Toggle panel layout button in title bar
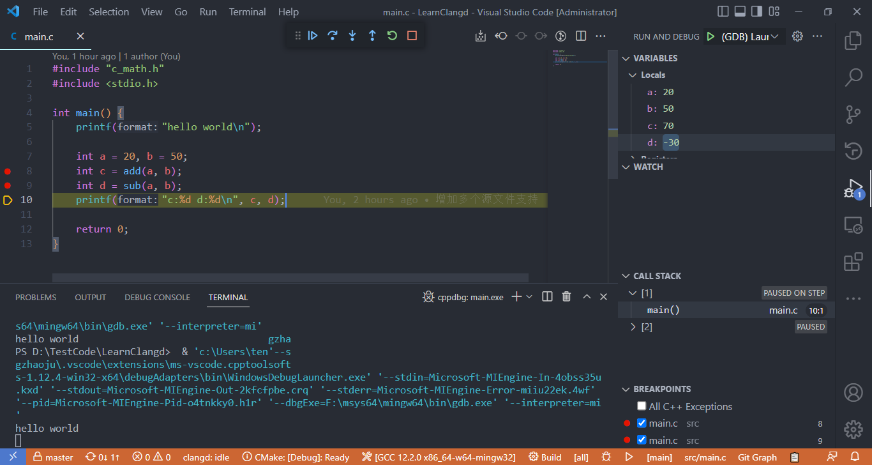 740,11
